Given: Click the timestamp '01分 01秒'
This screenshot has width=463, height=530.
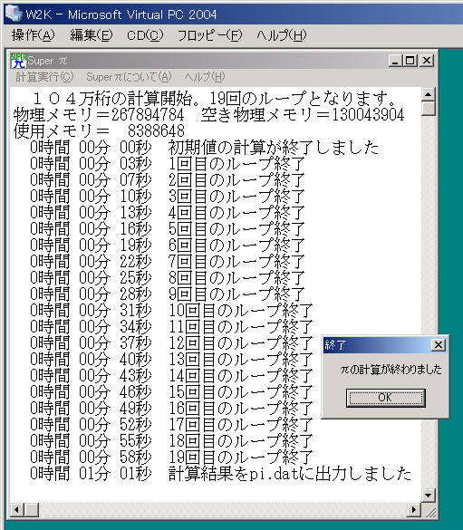Looking at the screenshot, I should pyautogui.click(x=115, y=473).
